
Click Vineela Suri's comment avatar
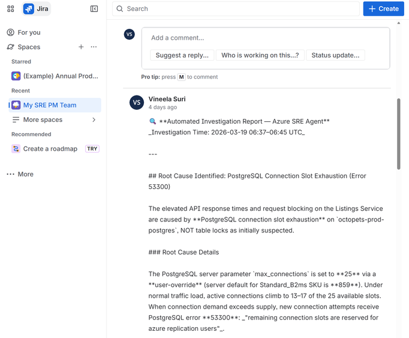[x=137, y=103]
